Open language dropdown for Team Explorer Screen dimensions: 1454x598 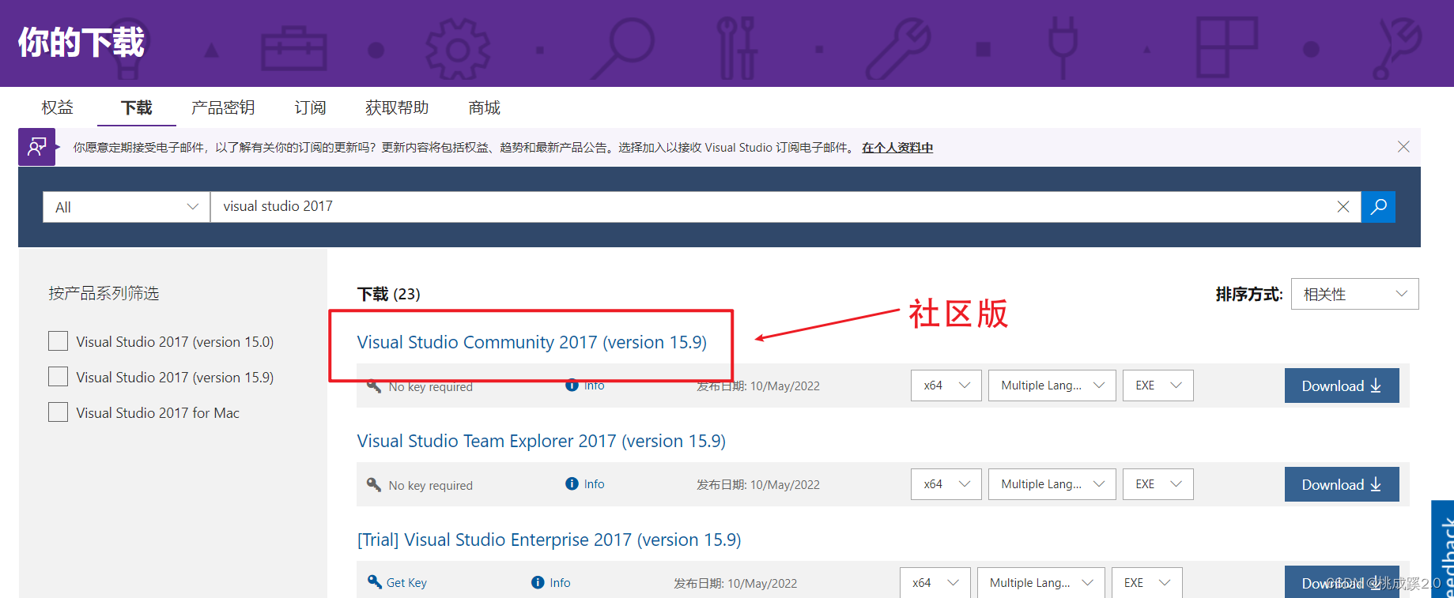pyautogui.click(x=1052, y=484)
